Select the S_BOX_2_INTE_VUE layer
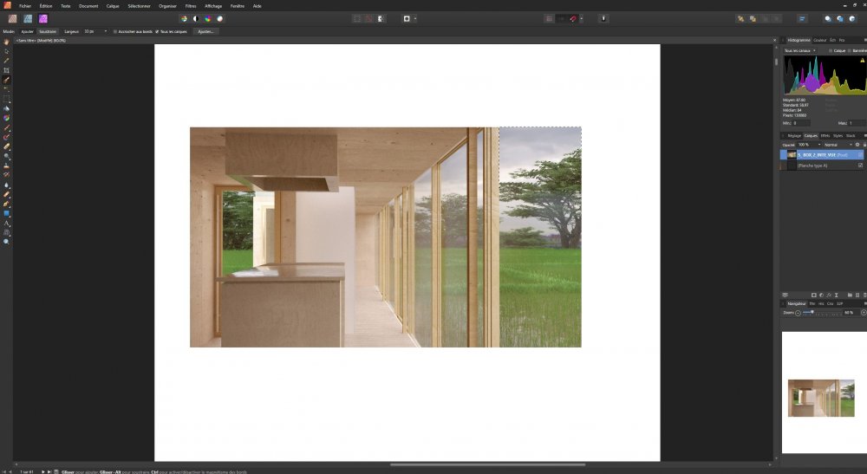Viewport: 867px width, 474px height. (x=822, y=155)
